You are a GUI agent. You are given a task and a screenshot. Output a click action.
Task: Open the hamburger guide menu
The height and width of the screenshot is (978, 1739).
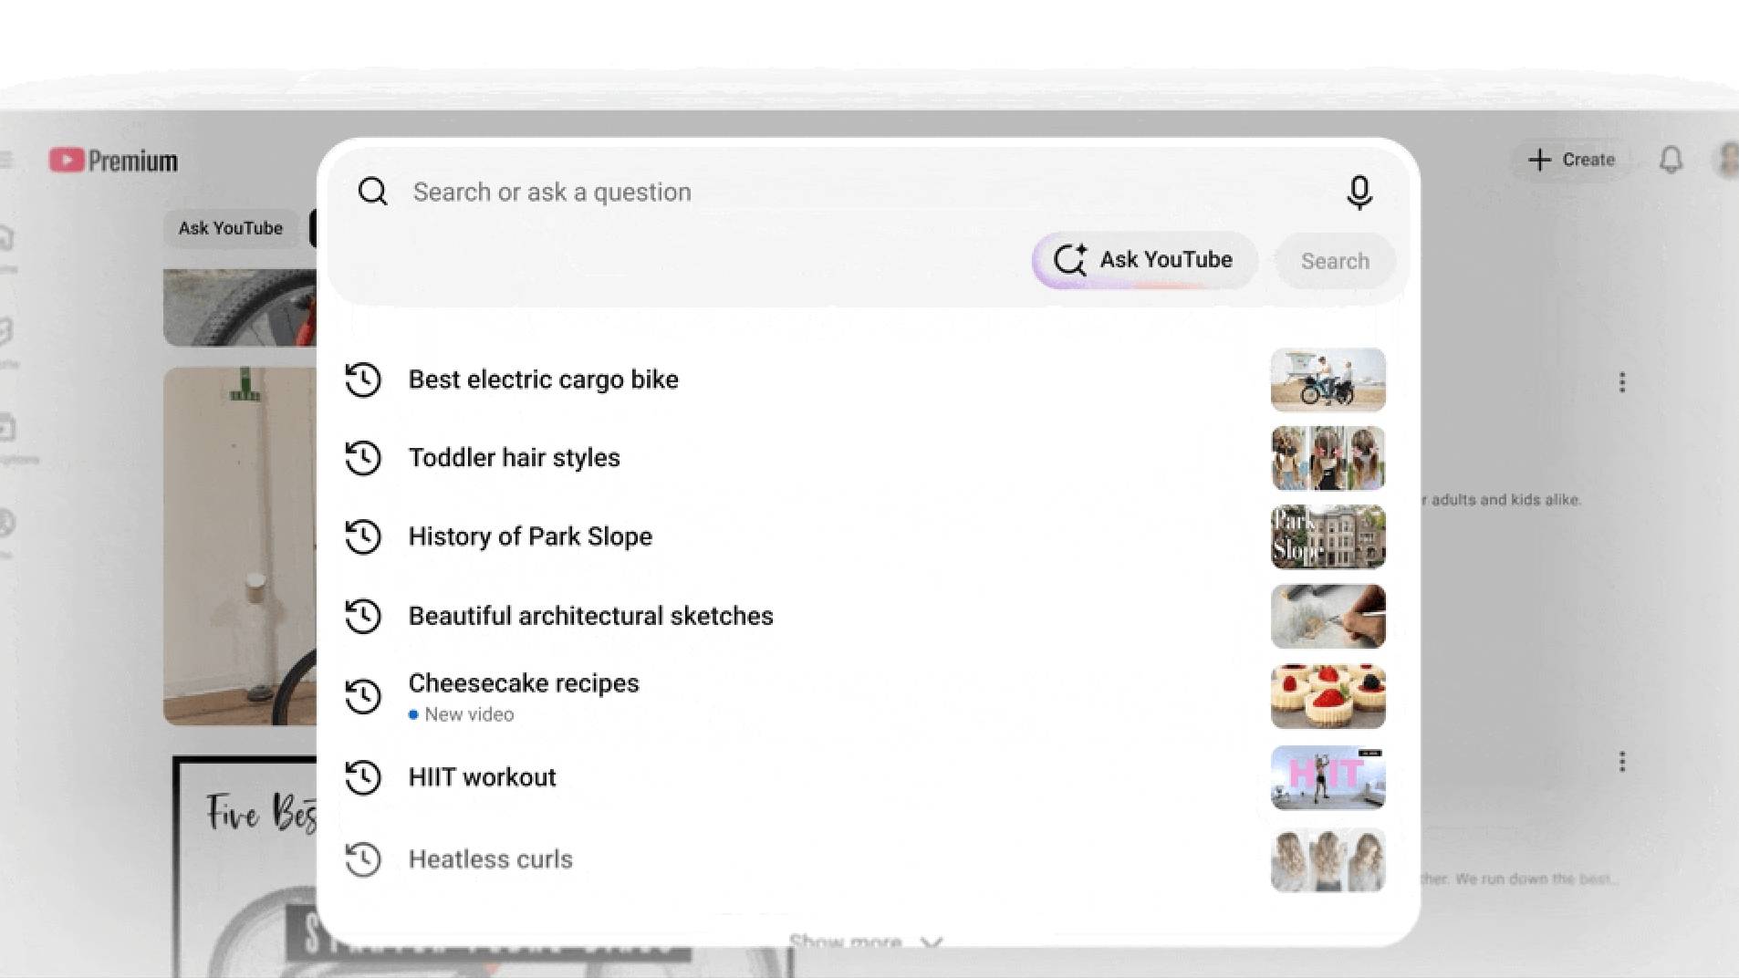point(6,161)
